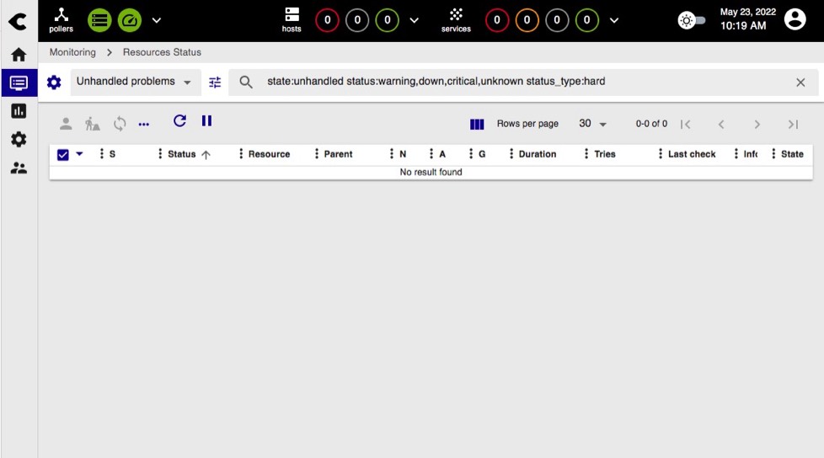Open Configuration gear in left sidebar
Viewport: 824px width, 458px height.
coord(19,139)
